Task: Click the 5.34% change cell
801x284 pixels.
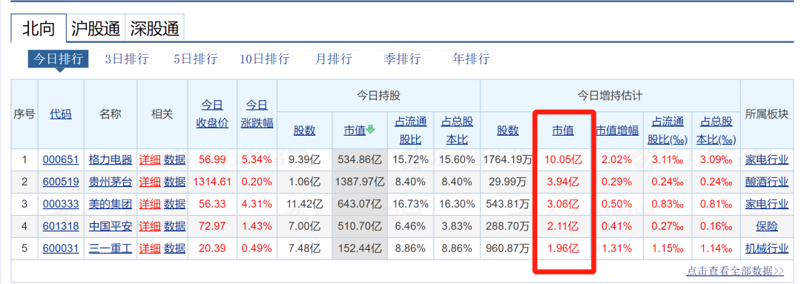Action: coord(257,160)
